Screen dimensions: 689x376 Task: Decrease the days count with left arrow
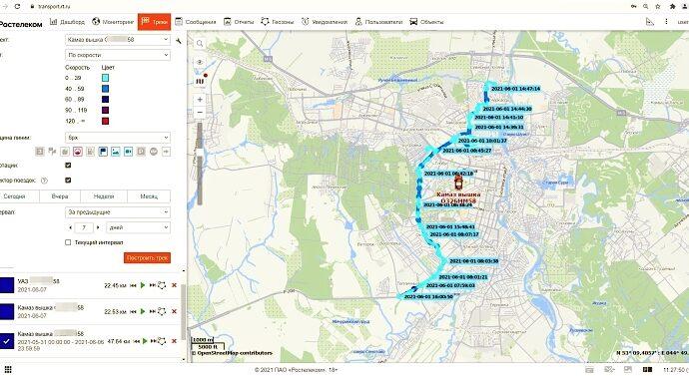coord(70,227)
